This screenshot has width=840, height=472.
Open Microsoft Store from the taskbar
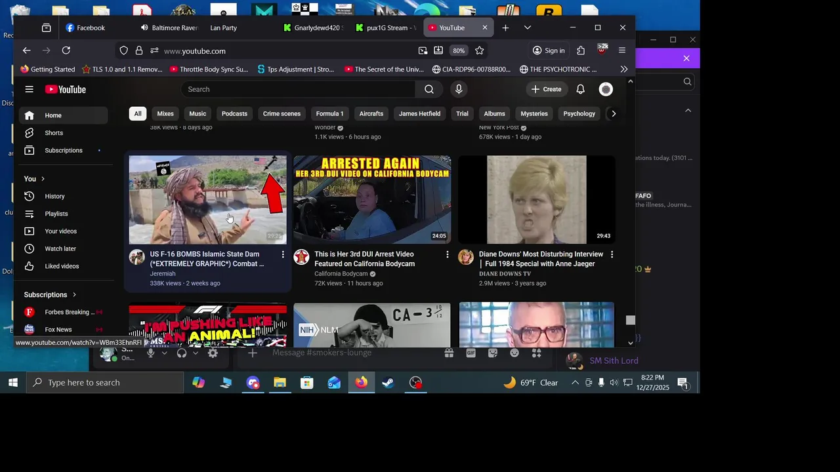click(307, 382)
